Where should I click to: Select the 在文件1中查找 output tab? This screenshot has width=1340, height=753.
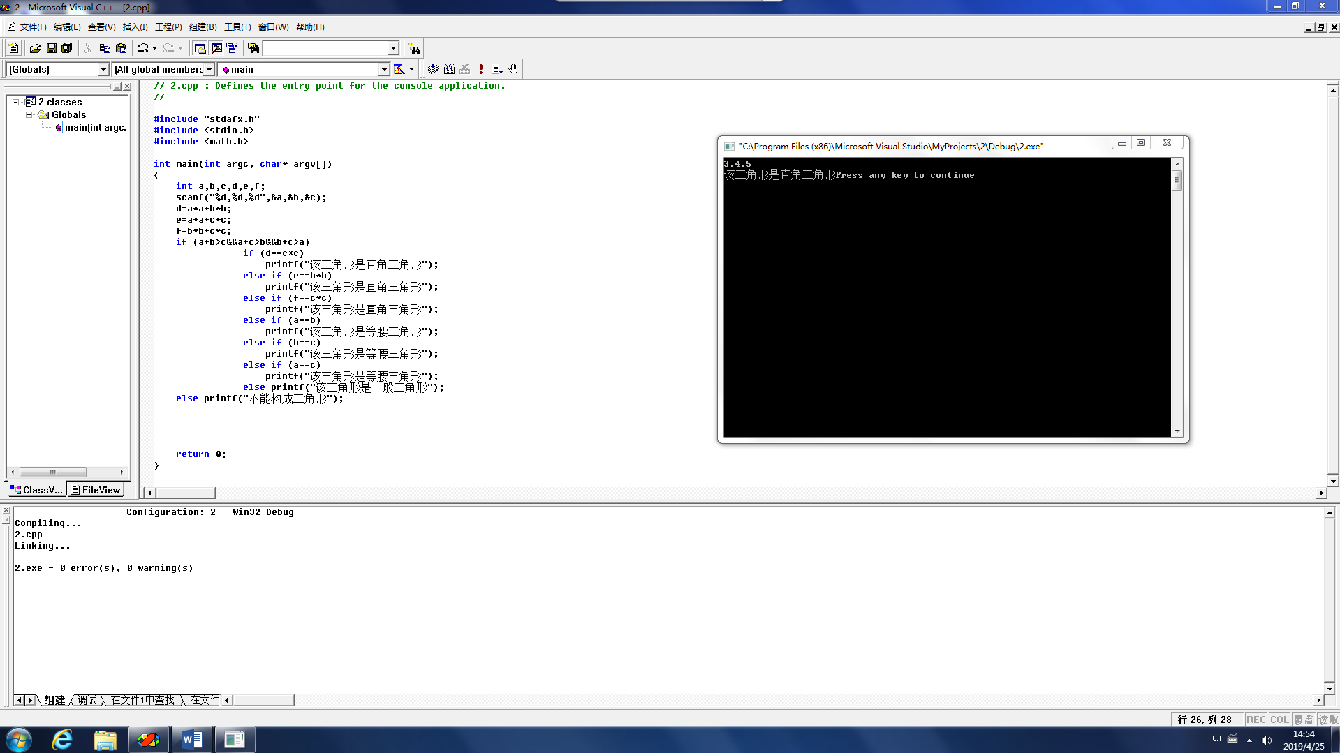(x=142, y=700)
